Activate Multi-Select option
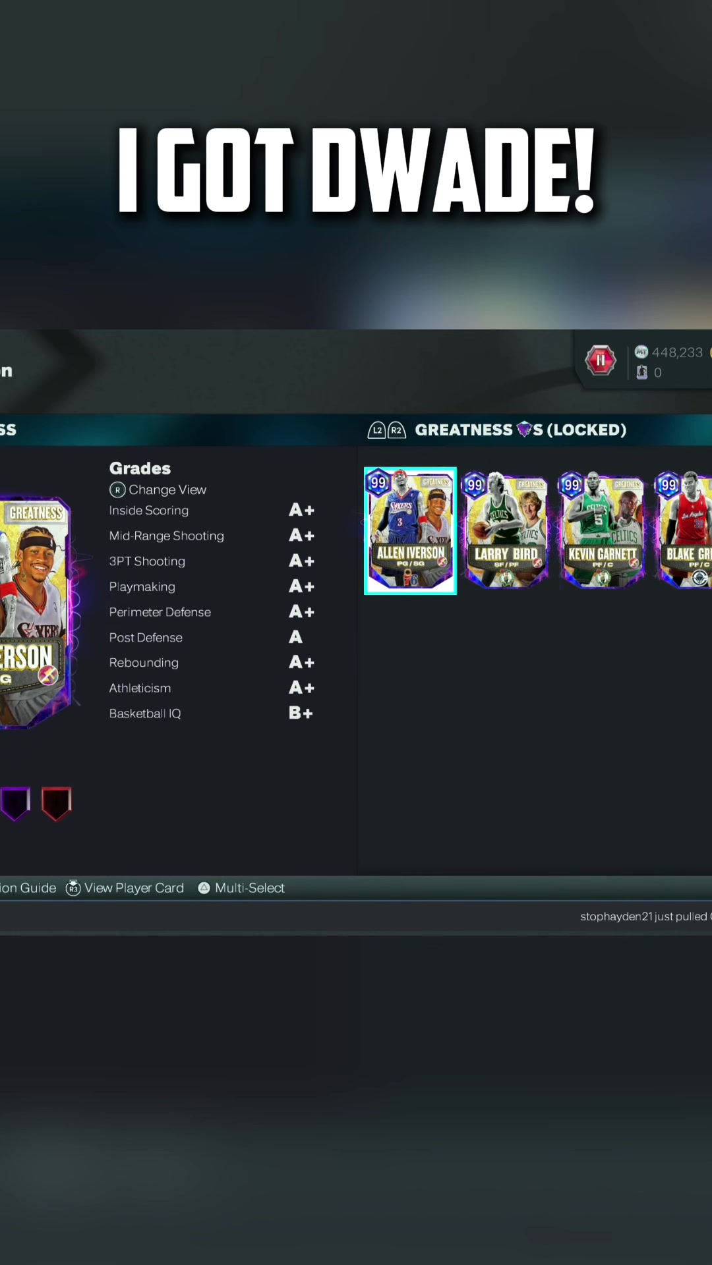The height and width of the screenshot is (1265, 712). point(241,888)
